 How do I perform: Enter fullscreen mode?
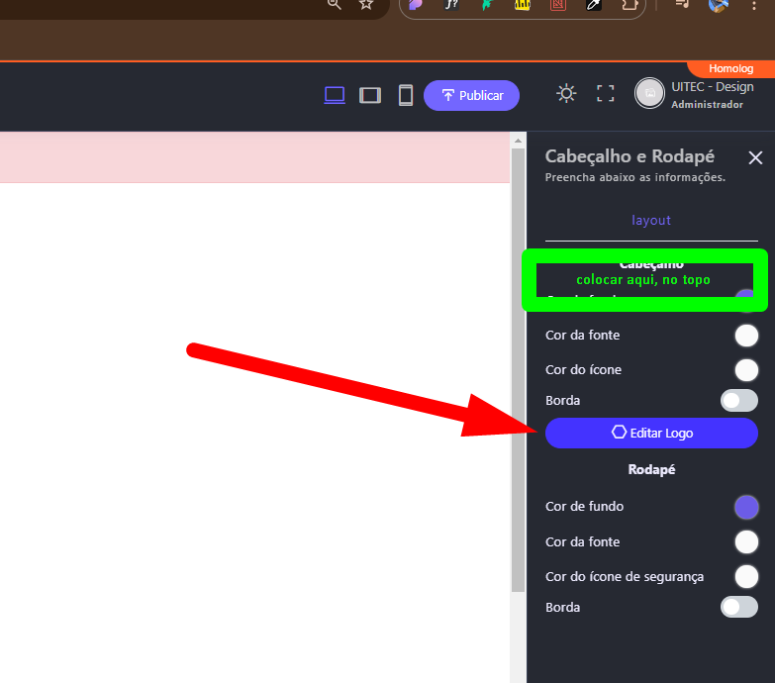[605, 94]
